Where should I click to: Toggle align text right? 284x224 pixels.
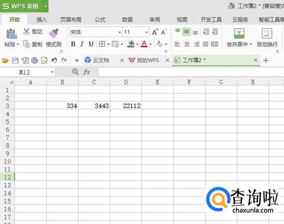coord(196,44)
